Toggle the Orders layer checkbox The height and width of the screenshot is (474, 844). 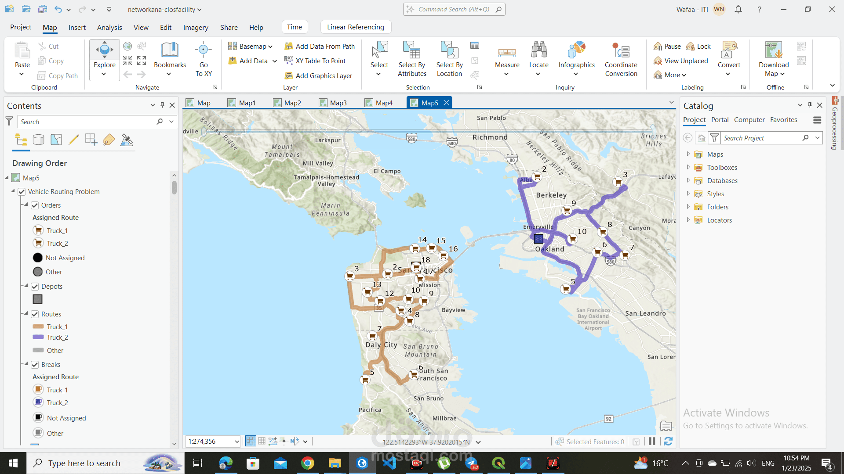tap(35, 205)
